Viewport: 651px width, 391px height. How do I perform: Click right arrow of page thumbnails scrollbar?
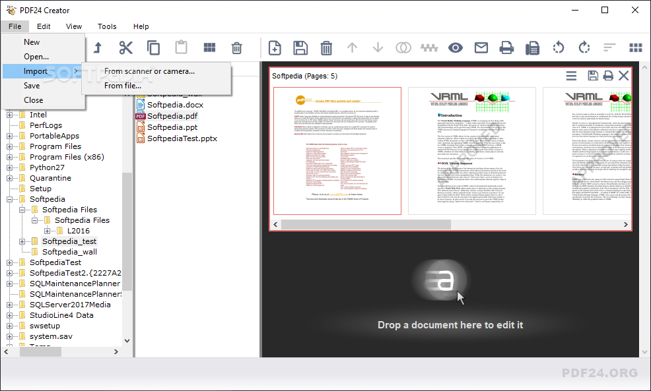coord(626,224)
